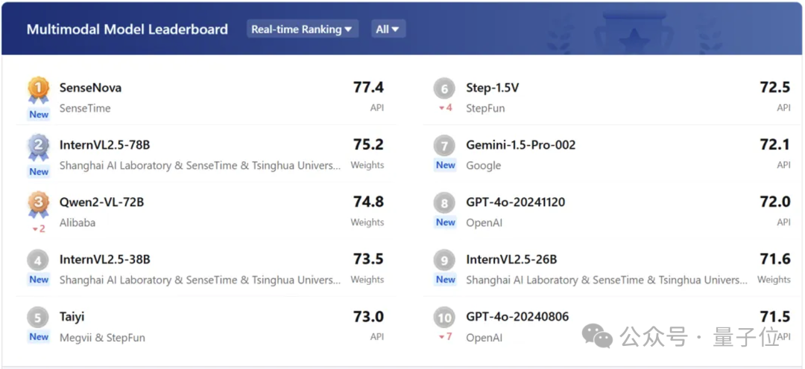The image size is (805, 369).
Task: Click the Megvii & StepFun organization text
Action: [102, 338]
